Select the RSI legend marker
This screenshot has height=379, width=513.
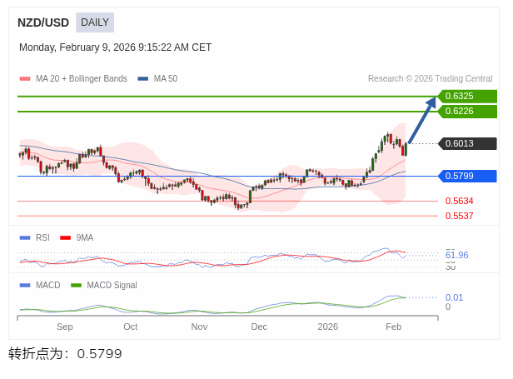tap(25, 237)
